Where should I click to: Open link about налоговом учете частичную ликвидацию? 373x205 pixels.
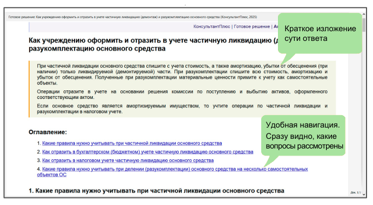[x=128, y=160]
